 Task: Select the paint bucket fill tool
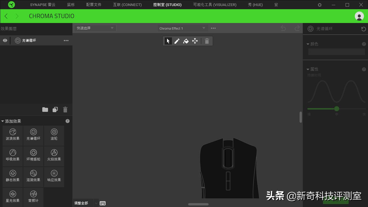click(x=186, y=41)
